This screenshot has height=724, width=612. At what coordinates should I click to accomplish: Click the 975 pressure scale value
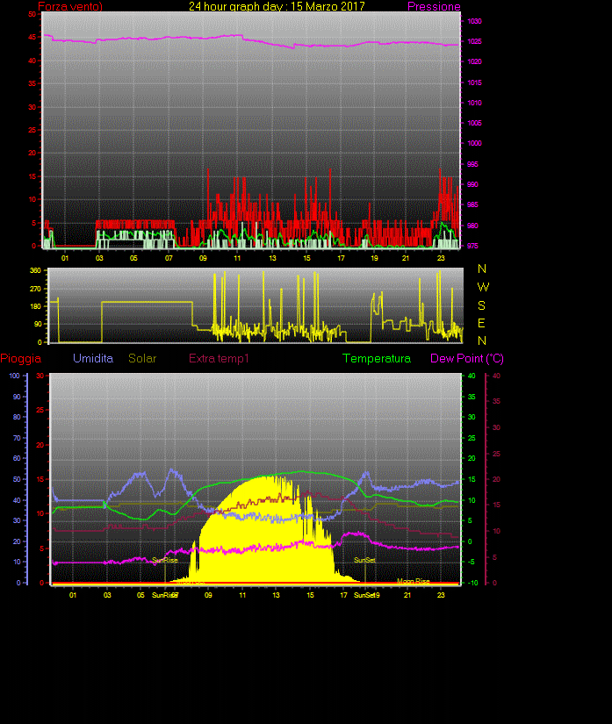[x=472, y=246]
